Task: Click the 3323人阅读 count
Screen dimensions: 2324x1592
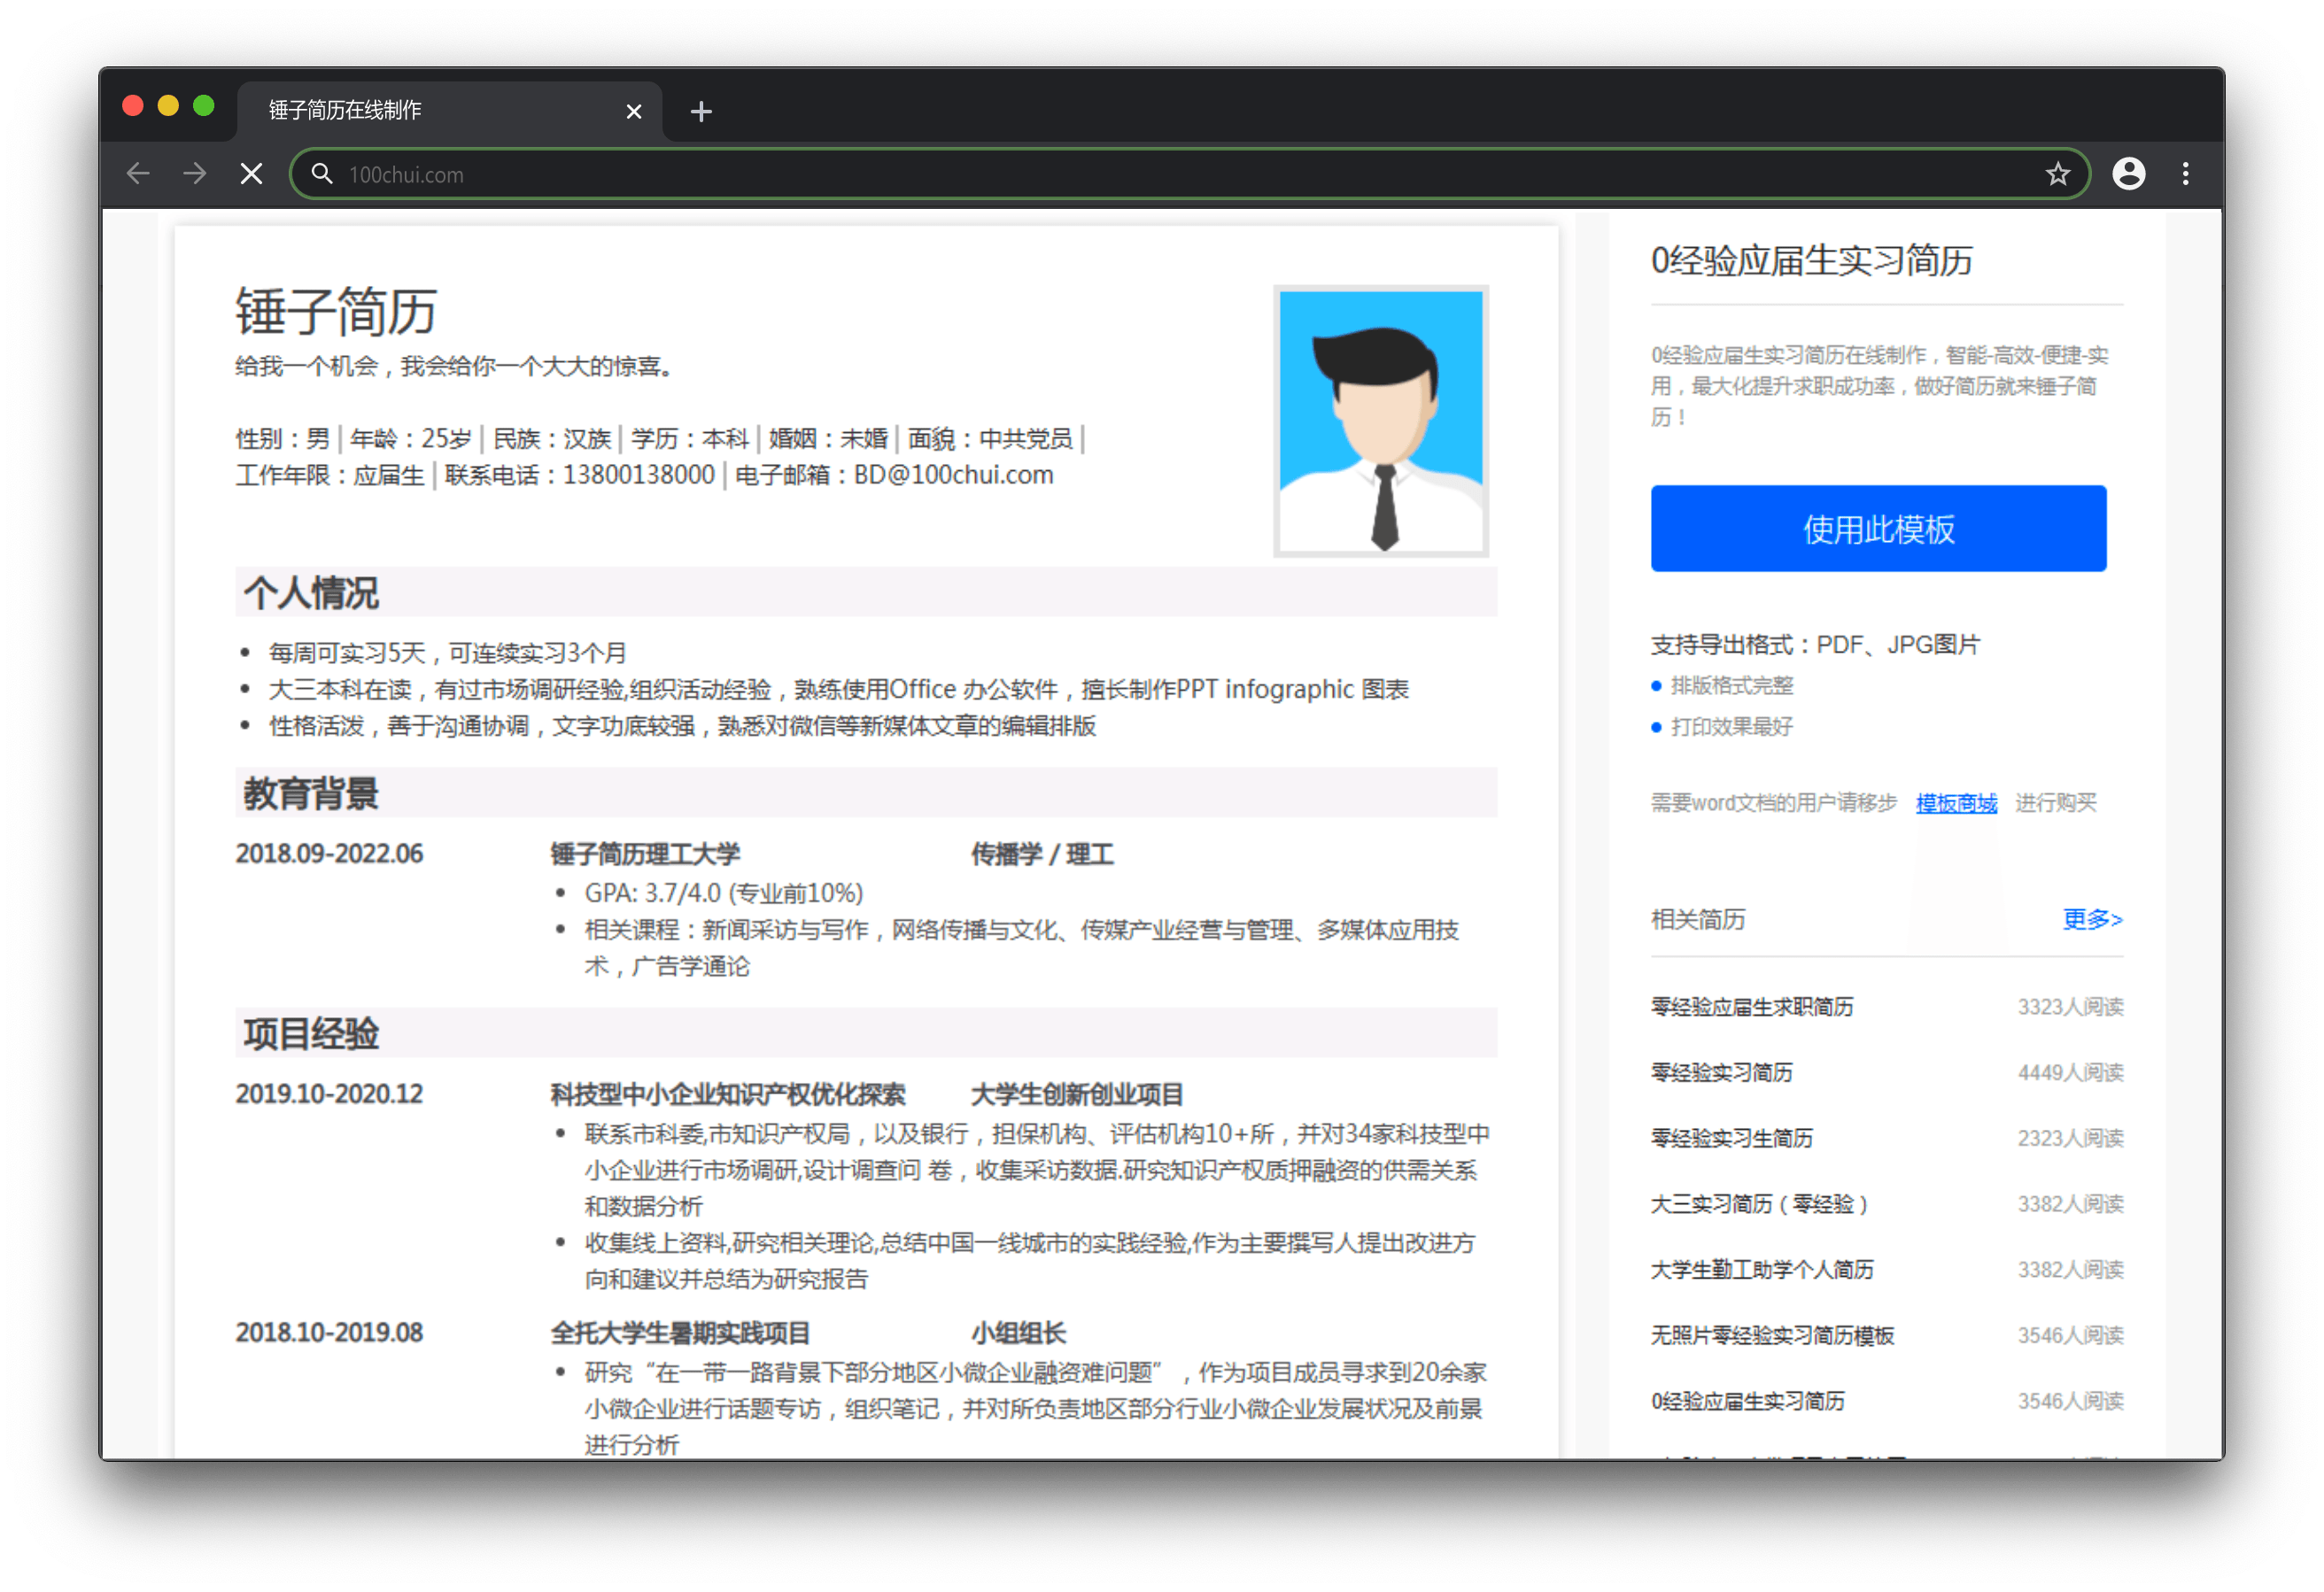Action: coord(2070,1007)
